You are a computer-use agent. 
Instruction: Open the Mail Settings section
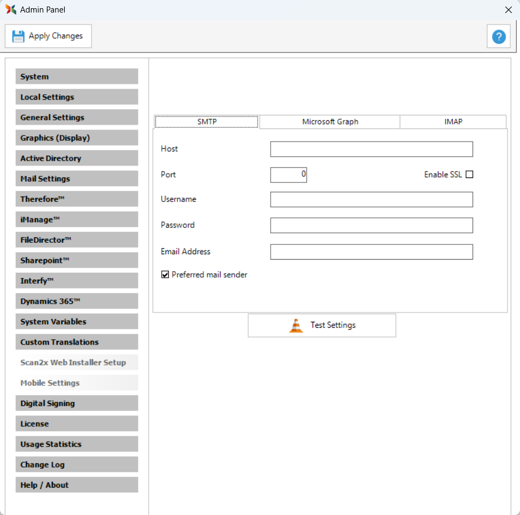coord(77,179)
